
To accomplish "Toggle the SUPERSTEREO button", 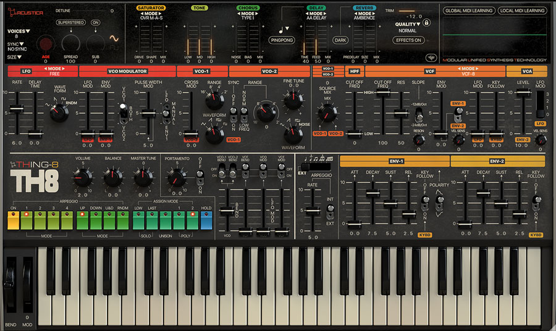I will tap(71, 22).
